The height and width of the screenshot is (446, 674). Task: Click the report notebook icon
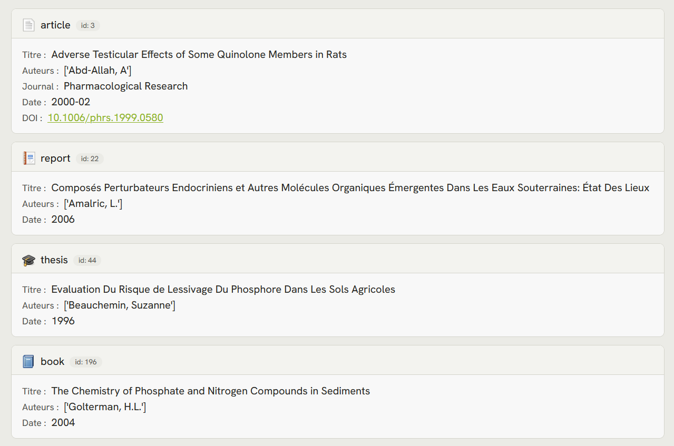tap(28, 158)
